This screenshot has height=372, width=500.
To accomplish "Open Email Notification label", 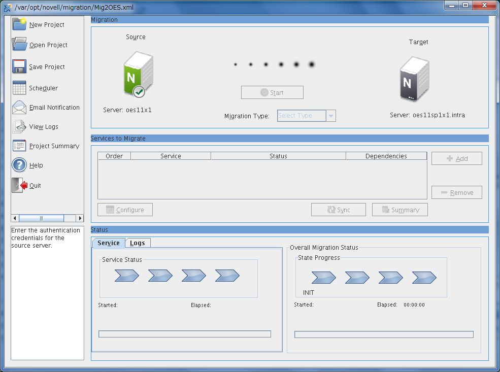I will tap(54, 108).
